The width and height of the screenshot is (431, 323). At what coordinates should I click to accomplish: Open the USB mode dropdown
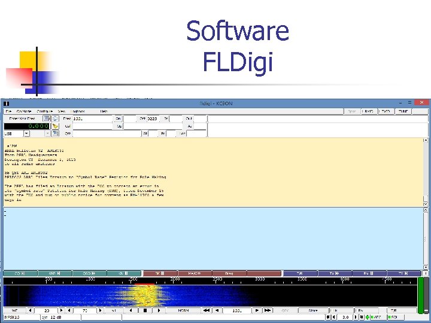pos(26,133)
